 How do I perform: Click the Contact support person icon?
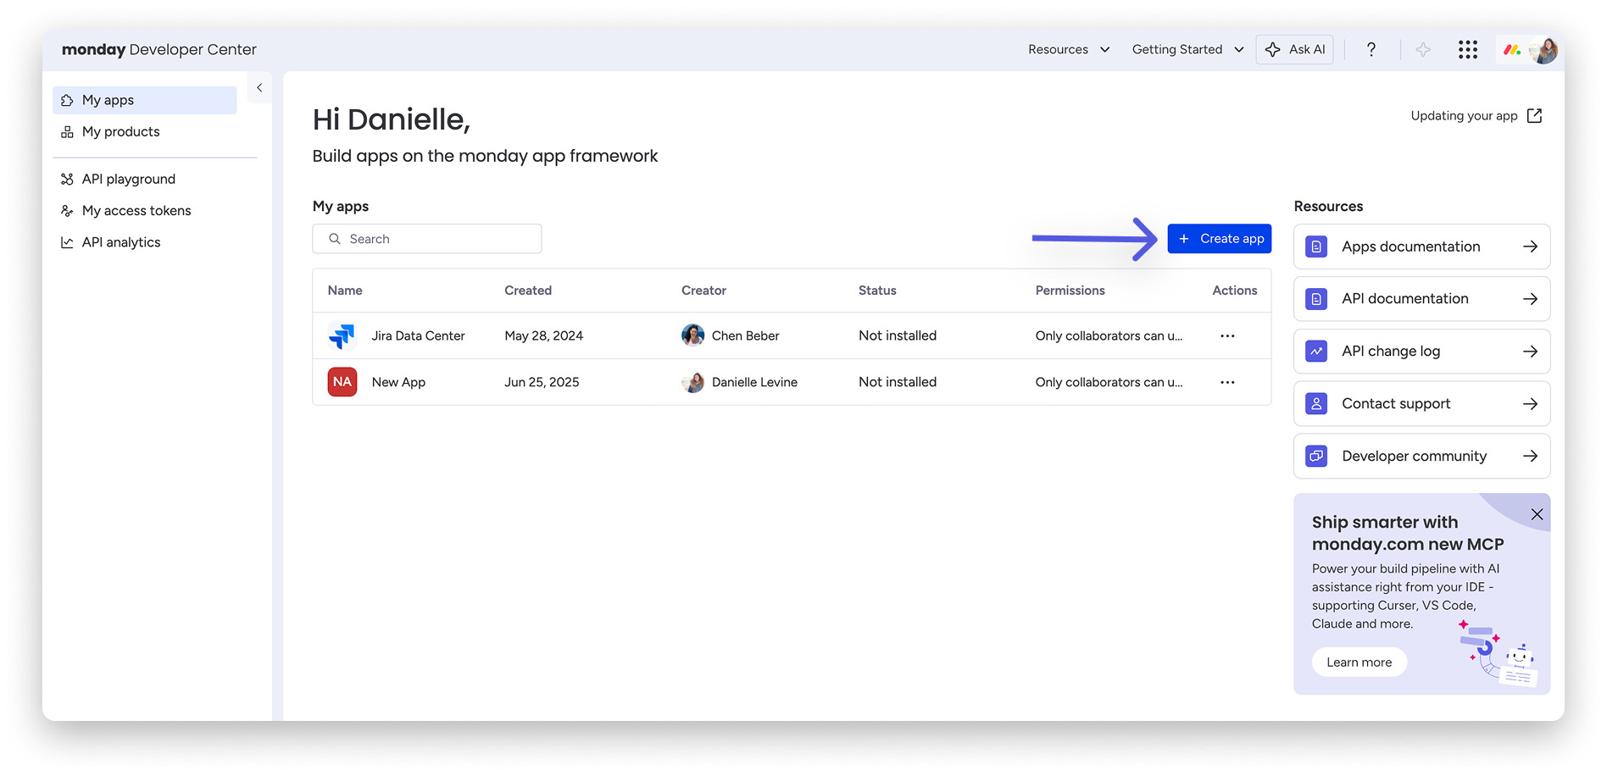pos(1316,404)
